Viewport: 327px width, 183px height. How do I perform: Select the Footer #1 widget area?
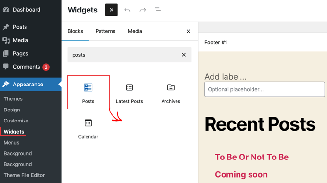[215, 42]
